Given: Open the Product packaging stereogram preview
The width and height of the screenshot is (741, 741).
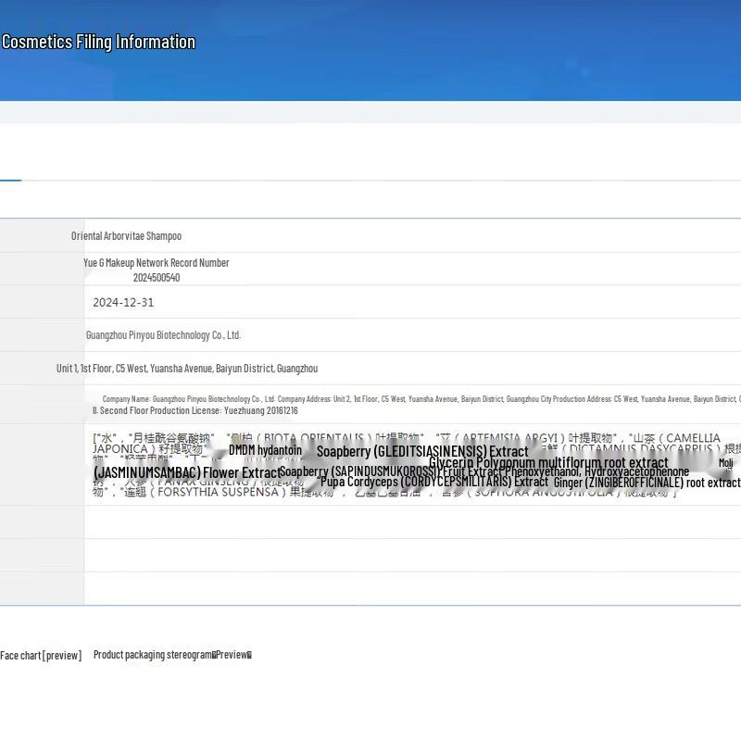Looking at the screenshot, I should click(x=172, y=655).
